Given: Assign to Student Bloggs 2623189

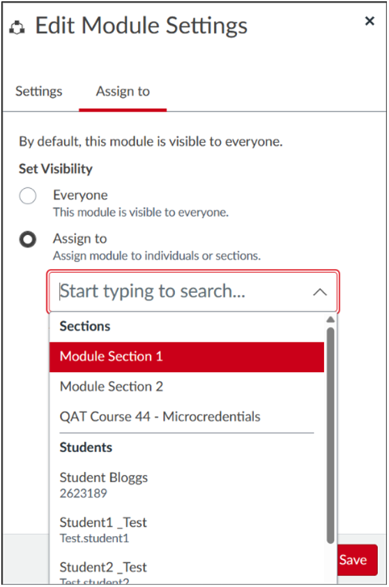Looking at the screenshot, I should pos(187,485).
